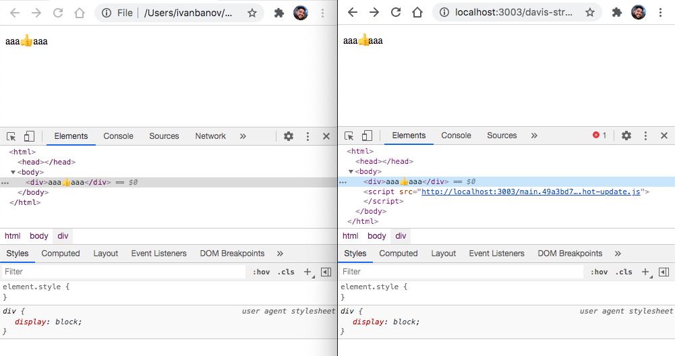Activate the inspect element picker in the right DevTools

(x=349, y=136)
